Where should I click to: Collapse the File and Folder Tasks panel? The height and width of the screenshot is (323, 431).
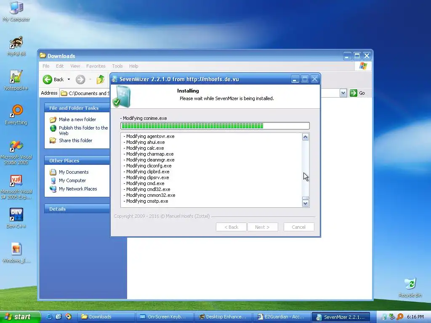(77, 108)
